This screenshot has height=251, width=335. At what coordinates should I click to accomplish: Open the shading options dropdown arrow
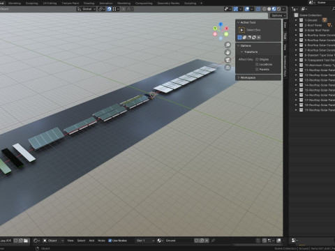click(x=283, y=9)
